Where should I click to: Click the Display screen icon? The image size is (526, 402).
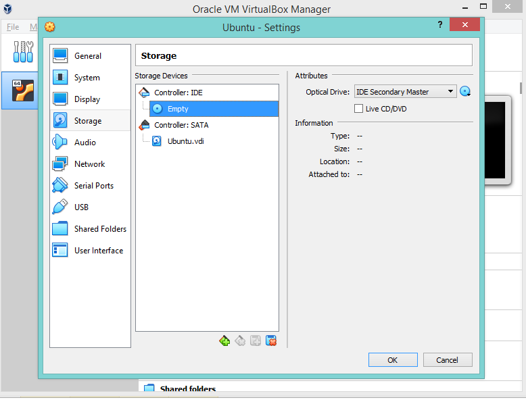tap(60, 99)
